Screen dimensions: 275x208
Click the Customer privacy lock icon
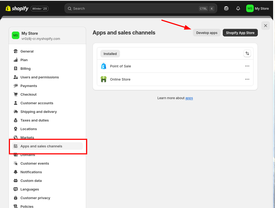point(16,198)
